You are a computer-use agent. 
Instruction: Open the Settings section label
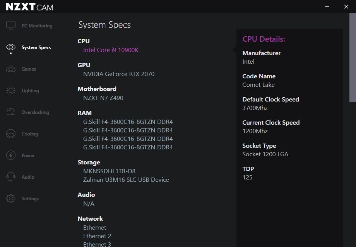(x=30, y=198)
